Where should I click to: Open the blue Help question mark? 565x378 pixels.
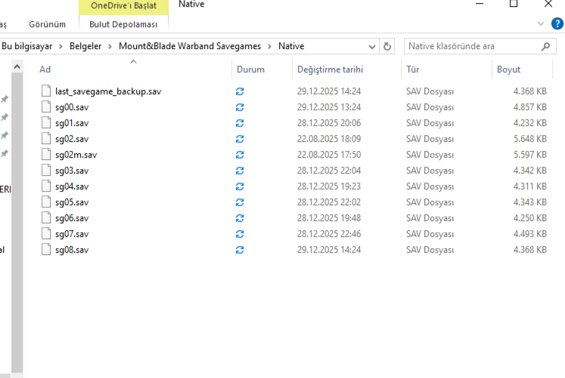pos(557,23)
